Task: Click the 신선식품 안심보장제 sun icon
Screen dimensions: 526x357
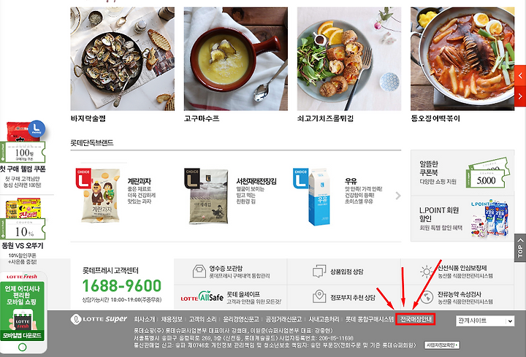Action: (x=427, y=271)
